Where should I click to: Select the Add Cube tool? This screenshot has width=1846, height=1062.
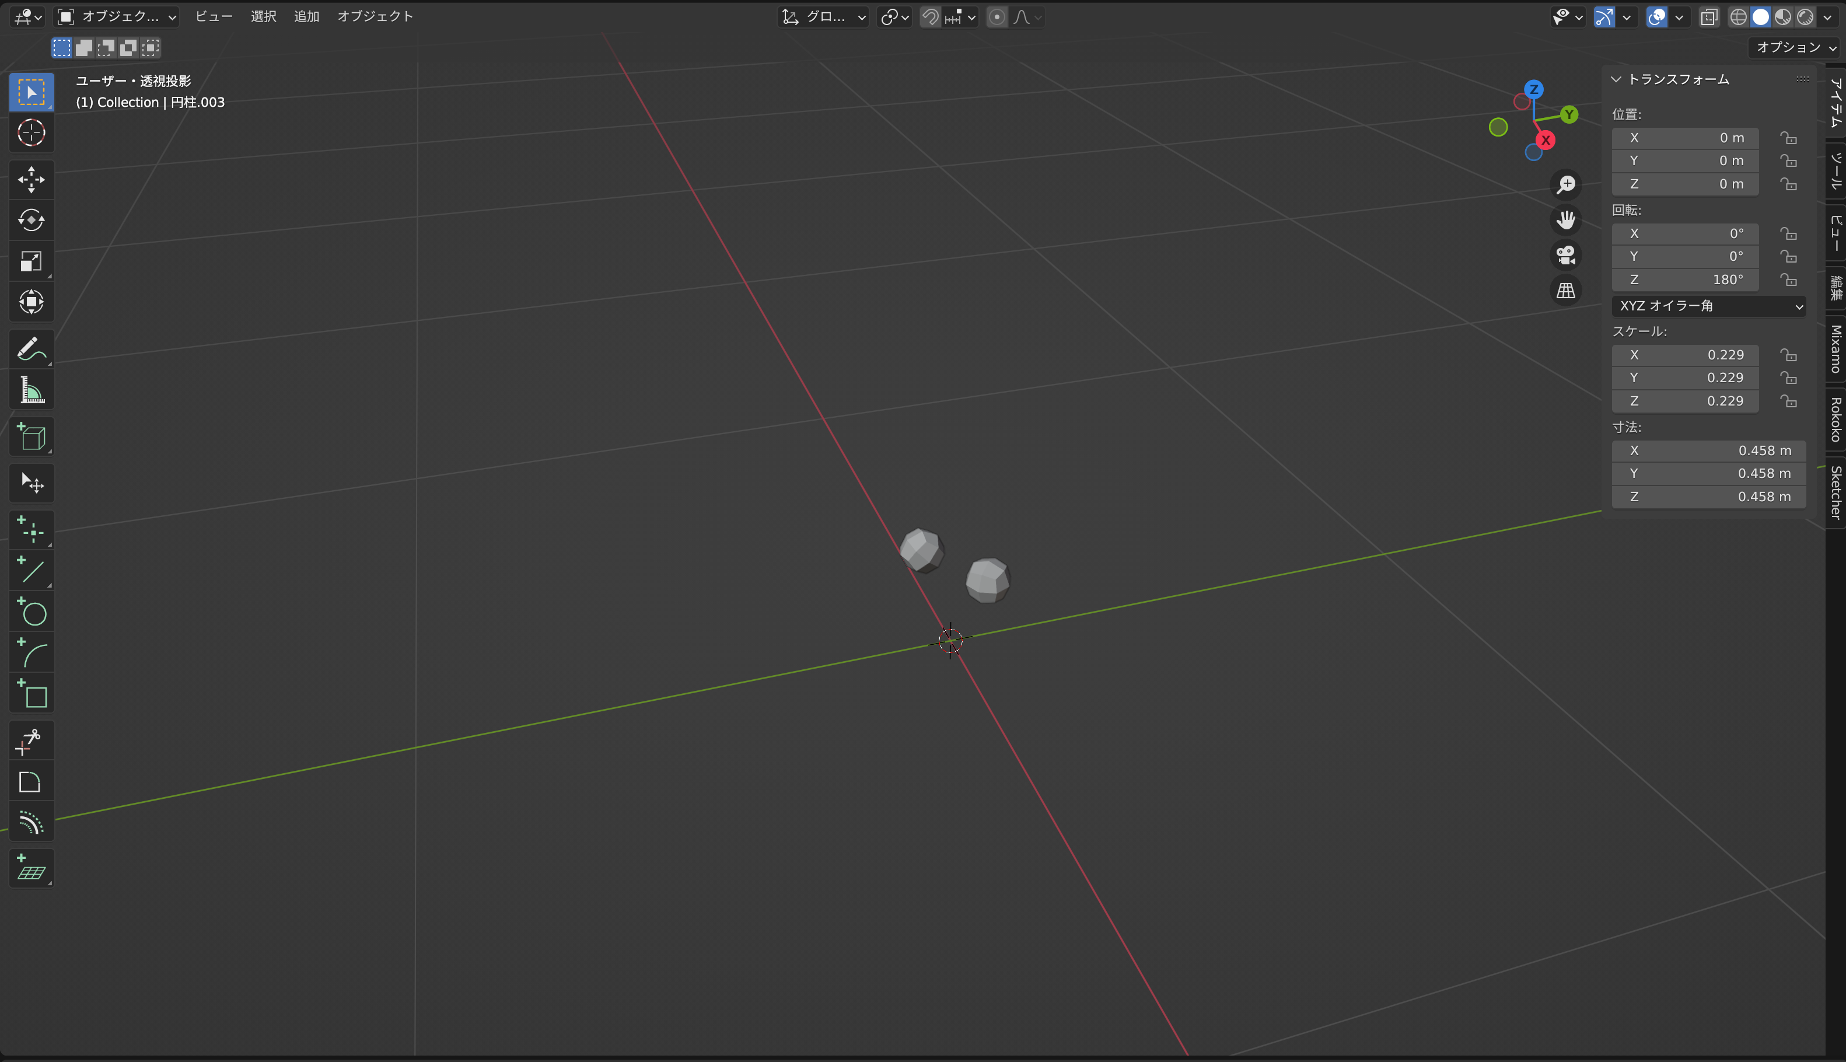pyautogui.click(x=32, y=436)
